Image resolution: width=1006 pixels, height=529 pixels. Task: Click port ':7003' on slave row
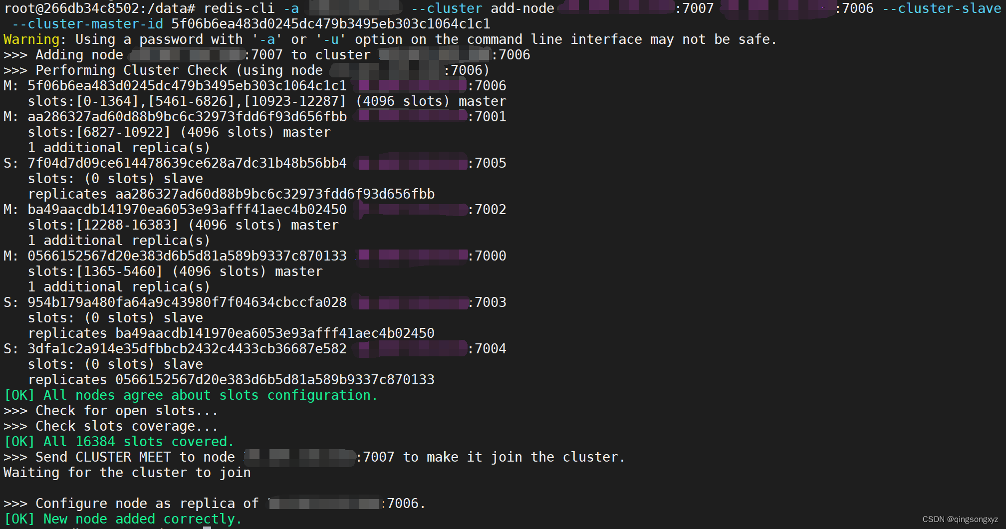[487, 302]
